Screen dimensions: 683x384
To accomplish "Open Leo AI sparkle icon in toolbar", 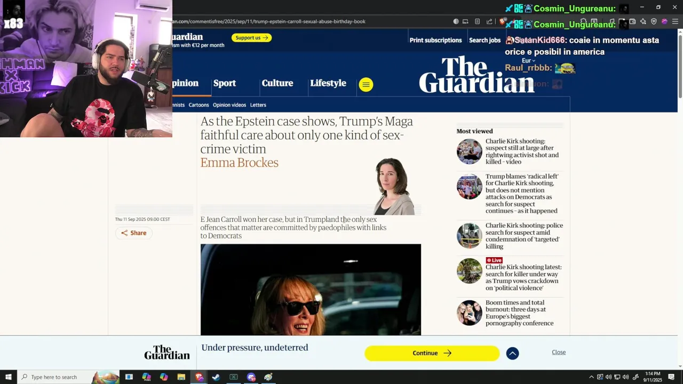I will coord(643,21).
